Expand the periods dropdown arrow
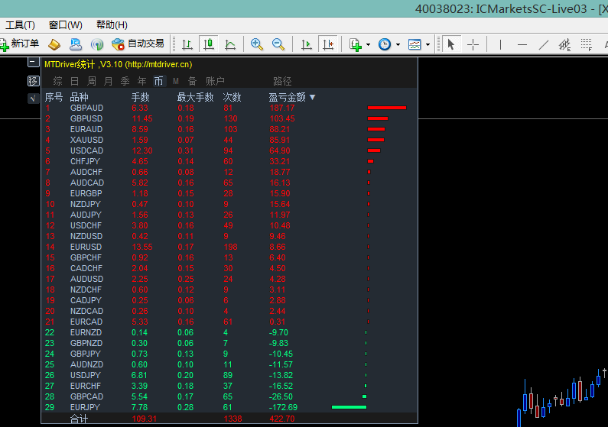The image size is (608, 427). point(398,45)
